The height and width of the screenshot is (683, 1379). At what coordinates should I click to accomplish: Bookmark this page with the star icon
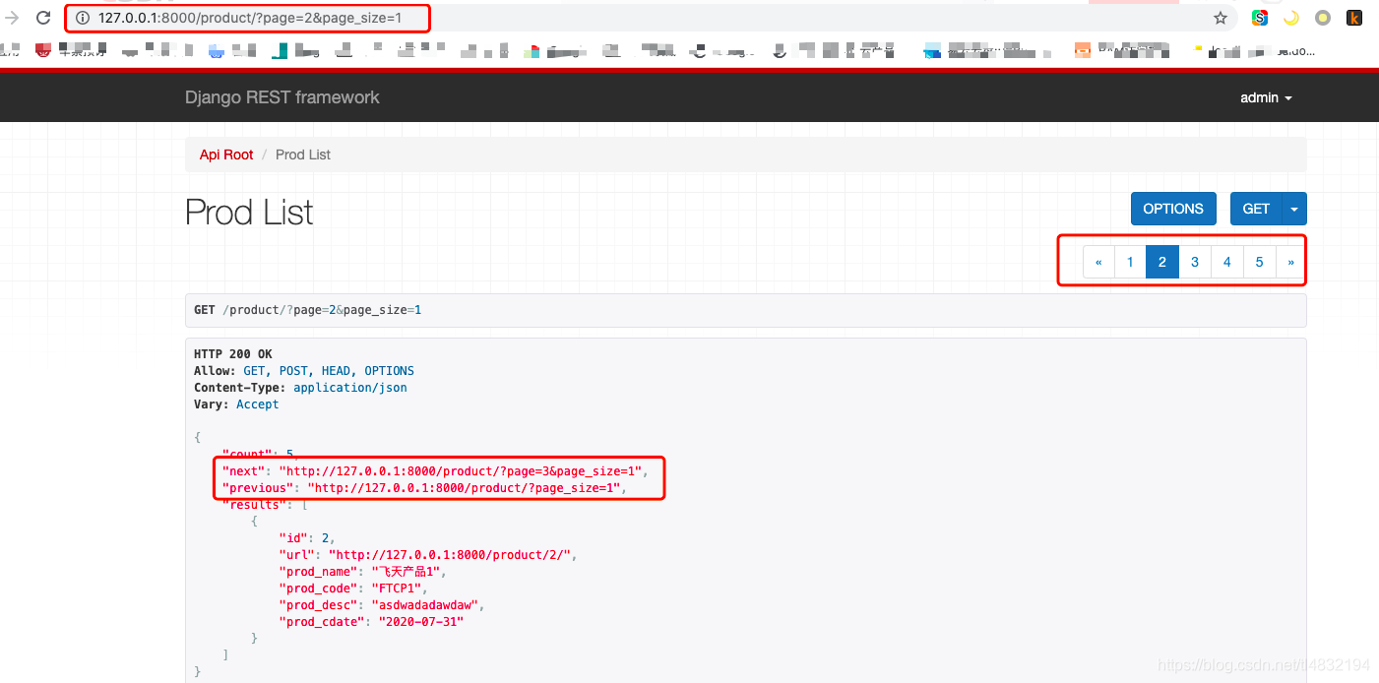click(x=1221, y=18)
